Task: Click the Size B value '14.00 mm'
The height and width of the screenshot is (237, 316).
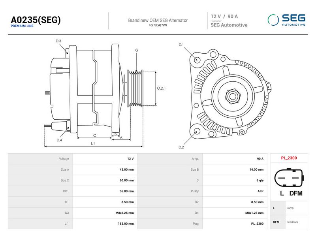Action: click(x=256, y=170)
